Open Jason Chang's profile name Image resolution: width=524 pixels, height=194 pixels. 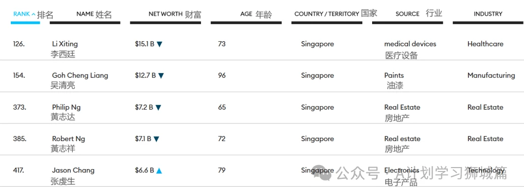coord(73,170)
